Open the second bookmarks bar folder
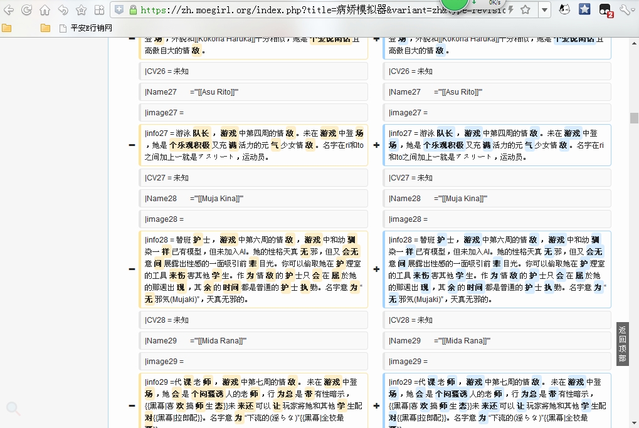This screenshot has height=428, width=639. pyautogui.click(x=45, y=28)
